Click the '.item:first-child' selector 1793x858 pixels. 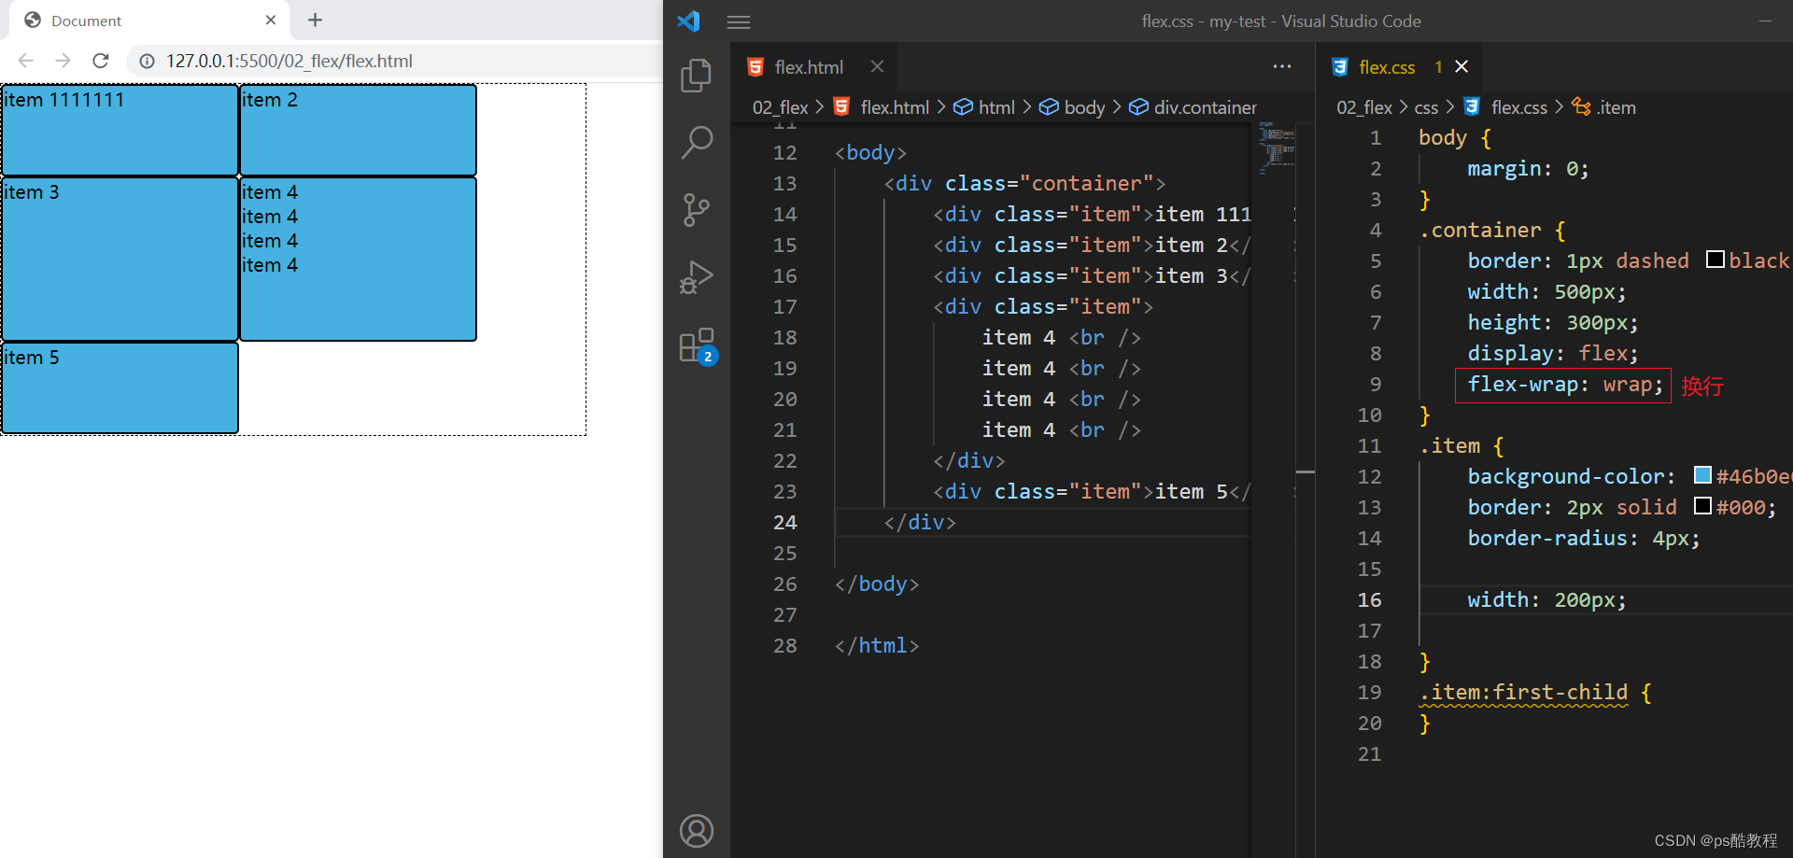tap(1523, 693)
